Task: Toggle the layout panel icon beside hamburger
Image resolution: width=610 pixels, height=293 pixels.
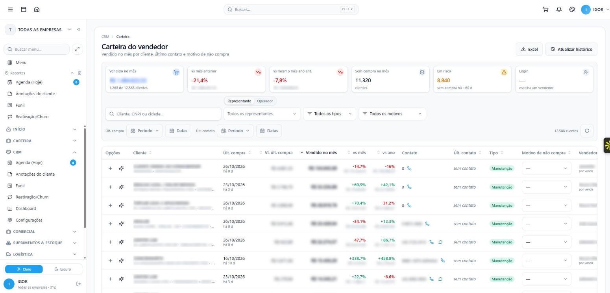Action: click(x=24, y=9)
